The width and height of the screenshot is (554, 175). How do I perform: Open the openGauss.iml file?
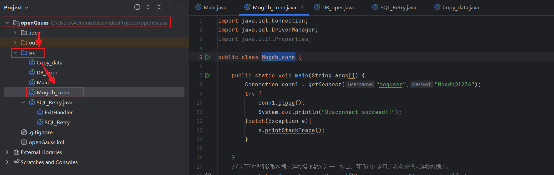pos(46,142)
